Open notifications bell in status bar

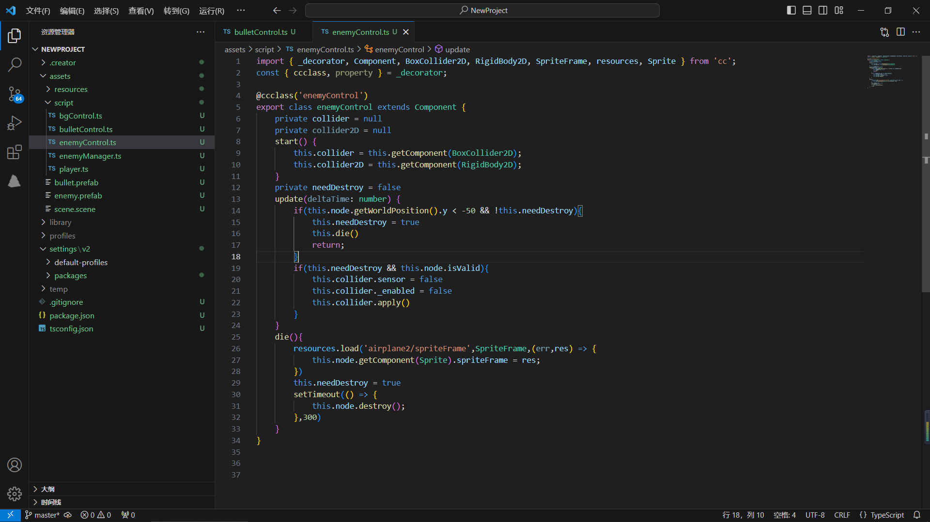(x=916, y=515)
